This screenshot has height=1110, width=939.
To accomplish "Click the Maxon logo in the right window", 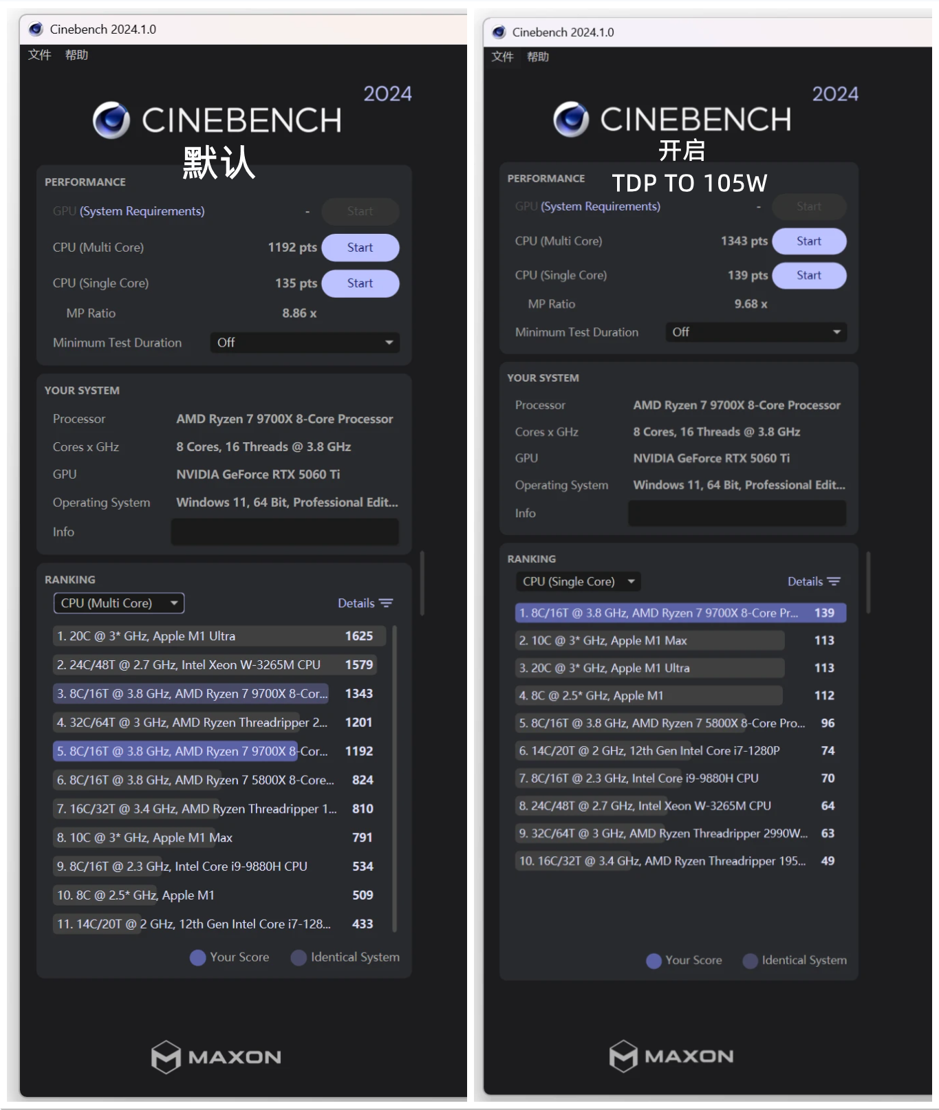I will 671,1056.
